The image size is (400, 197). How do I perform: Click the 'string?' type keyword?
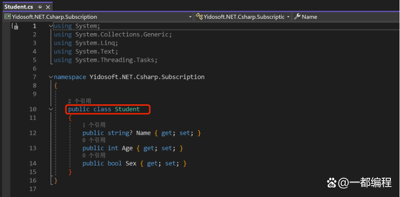click(x=120, y=133)
